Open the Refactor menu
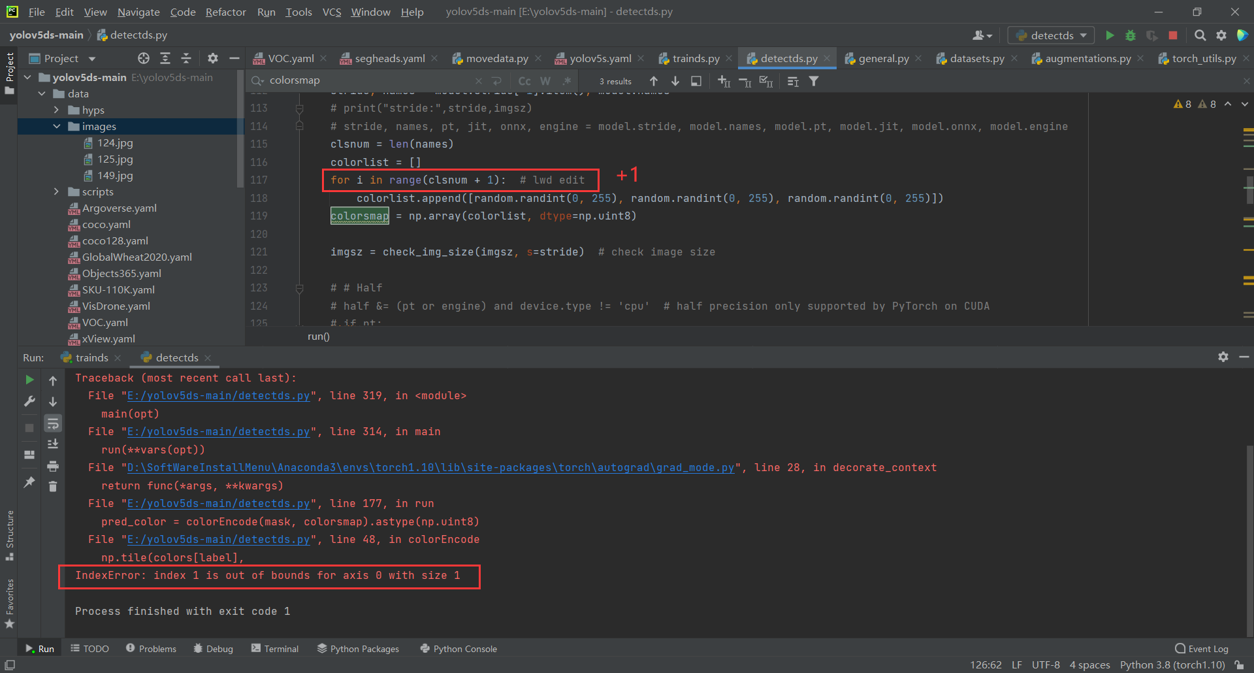The height and width of the screenshot is (673, 1254). tap(225, 12)
